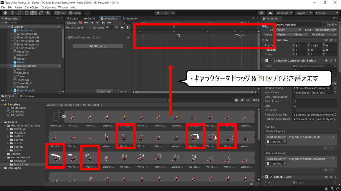The width and height of the screenshot is (341, 191).
Task: Open PlayerMovement.OnLanding function dropdown
Action: 312,159
